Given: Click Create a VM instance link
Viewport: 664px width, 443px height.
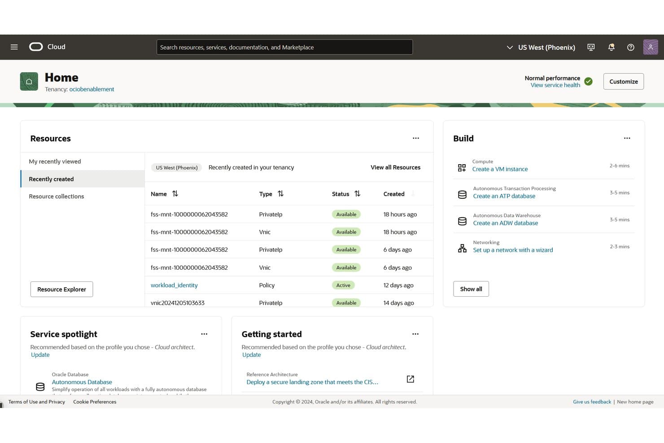Looking at the screenshot, I should click(x=500, y=169).
